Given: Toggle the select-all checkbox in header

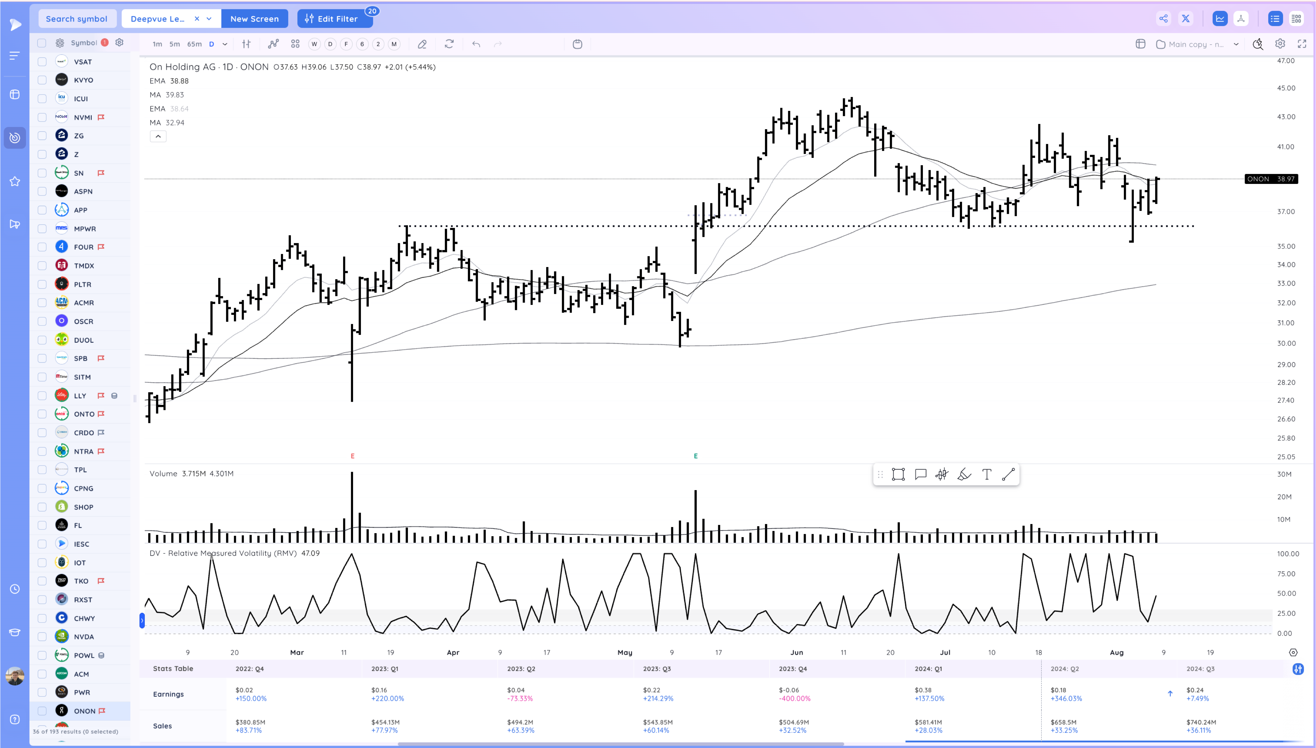Looking at the screenshot, I should tap(42, 43).
